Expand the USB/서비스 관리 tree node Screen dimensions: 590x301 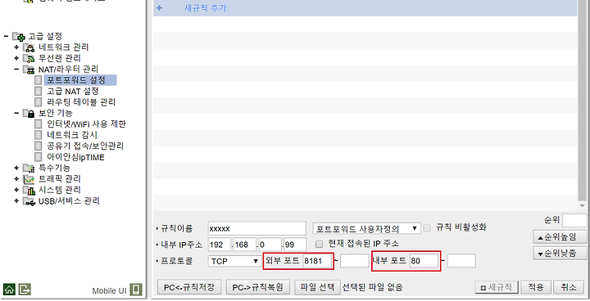[16, 200]
